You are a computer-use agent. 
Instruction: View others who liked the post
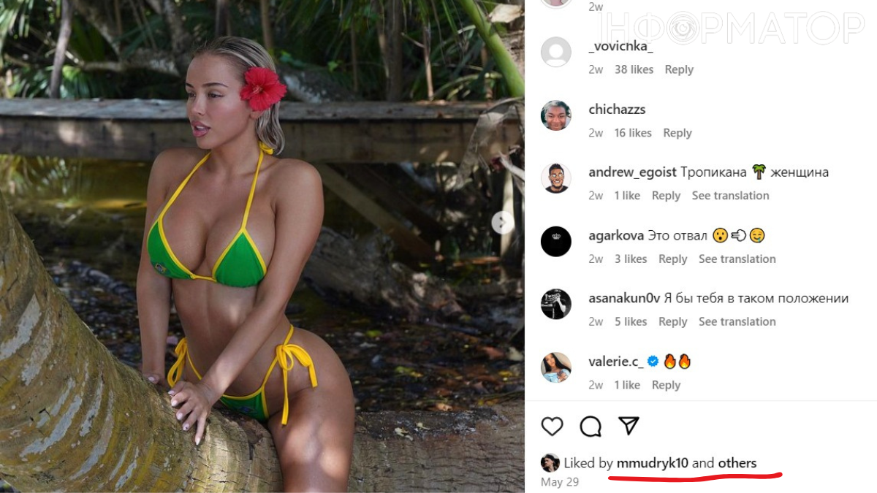[x=737, y=463]
